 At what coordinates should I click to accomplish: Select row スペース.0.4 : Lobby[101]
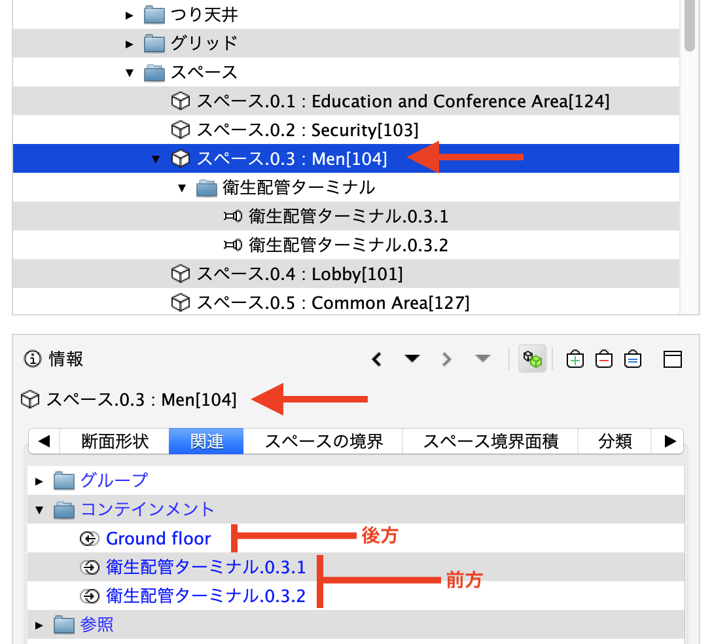pos(346,274)
